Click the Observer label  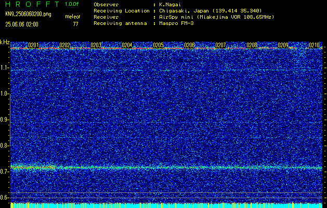106,5
